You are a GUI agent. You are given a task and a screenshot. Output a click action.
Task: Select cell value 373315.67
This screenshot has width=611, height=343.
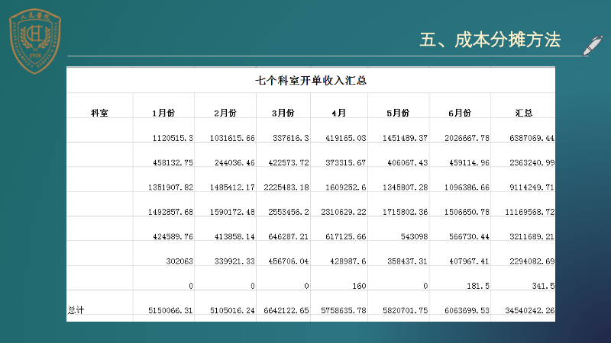(x=346, y=162)
